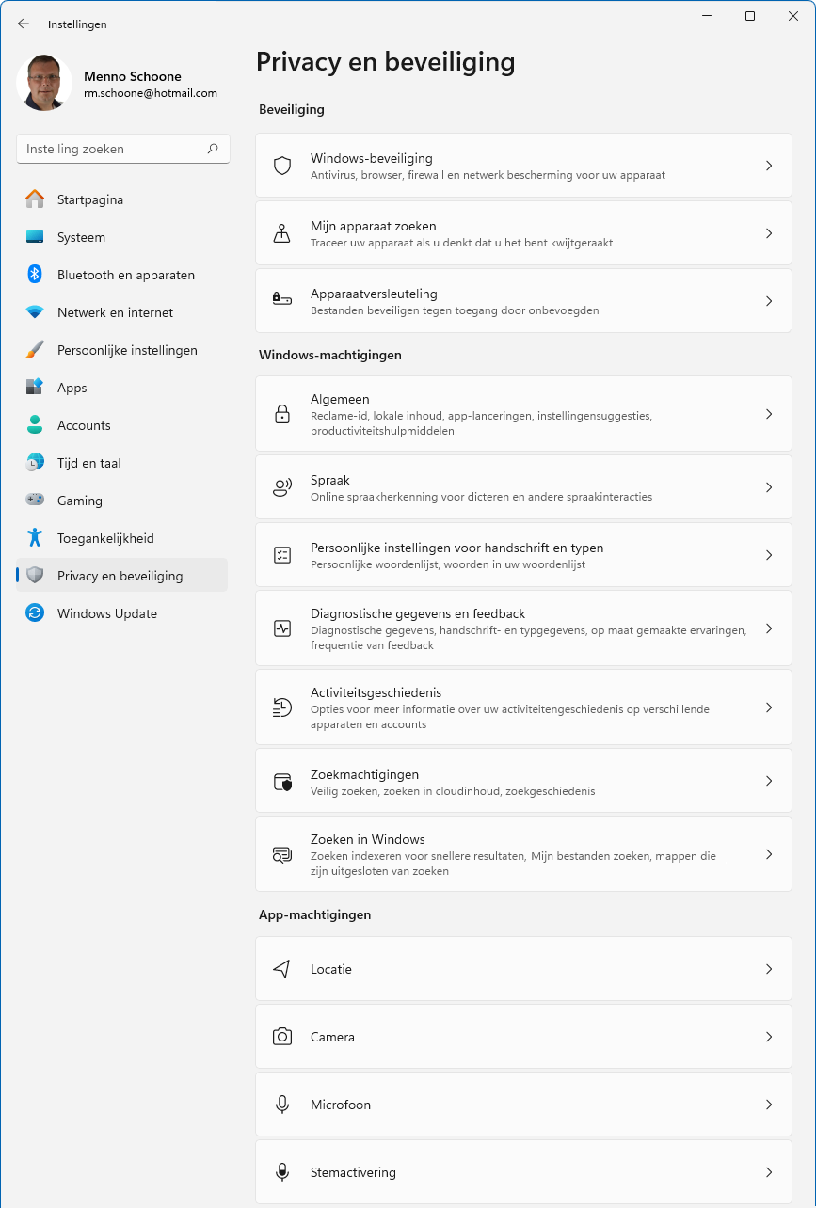The height and width of the screenshot is (1208, 816).
Task: Open Camera row chevron
Action: pos(769,1037)
